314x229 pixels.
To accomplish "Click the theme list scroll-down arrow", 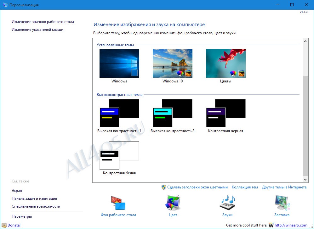I will pos(305,180).
